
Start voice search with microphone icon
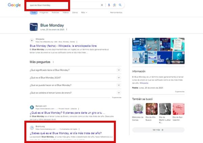click(109, 5)
